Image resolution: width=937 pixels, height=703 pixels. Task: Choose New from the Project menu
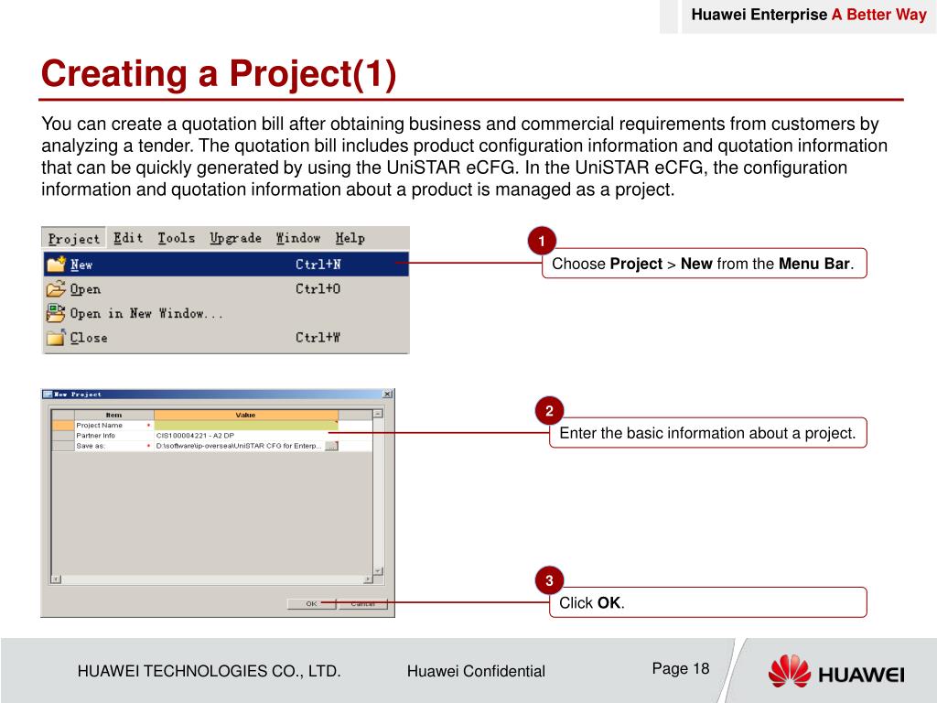[x=226, y=265]
